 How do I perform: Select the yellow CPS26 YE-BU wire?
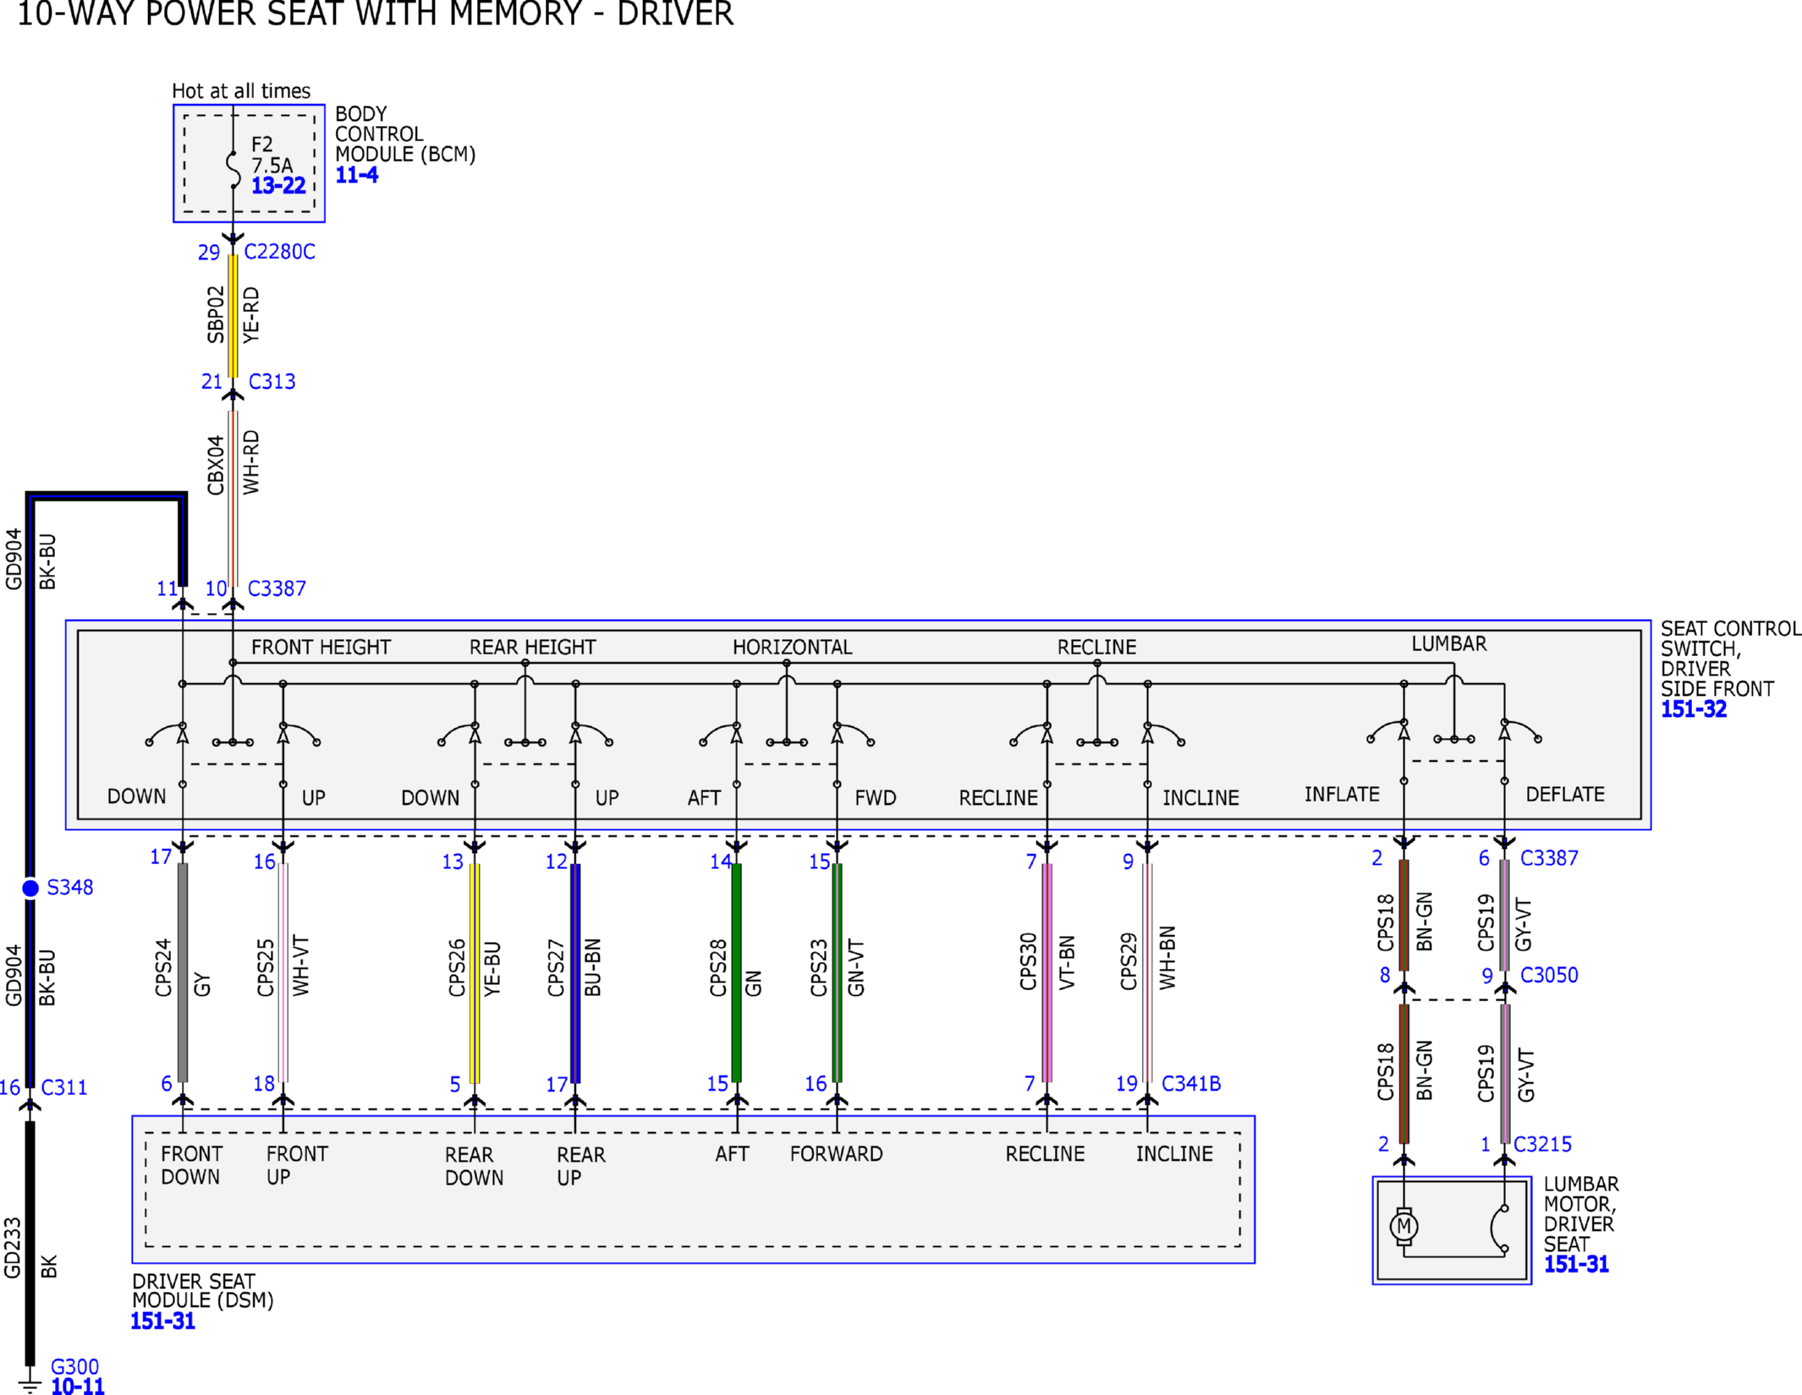[x=475, y=973]
